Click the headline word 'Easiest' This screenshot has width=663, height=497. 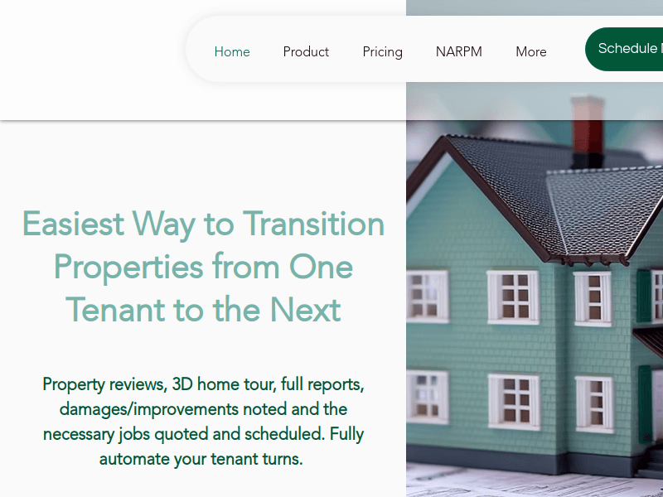pyautogui.click(x=73, y=224)
